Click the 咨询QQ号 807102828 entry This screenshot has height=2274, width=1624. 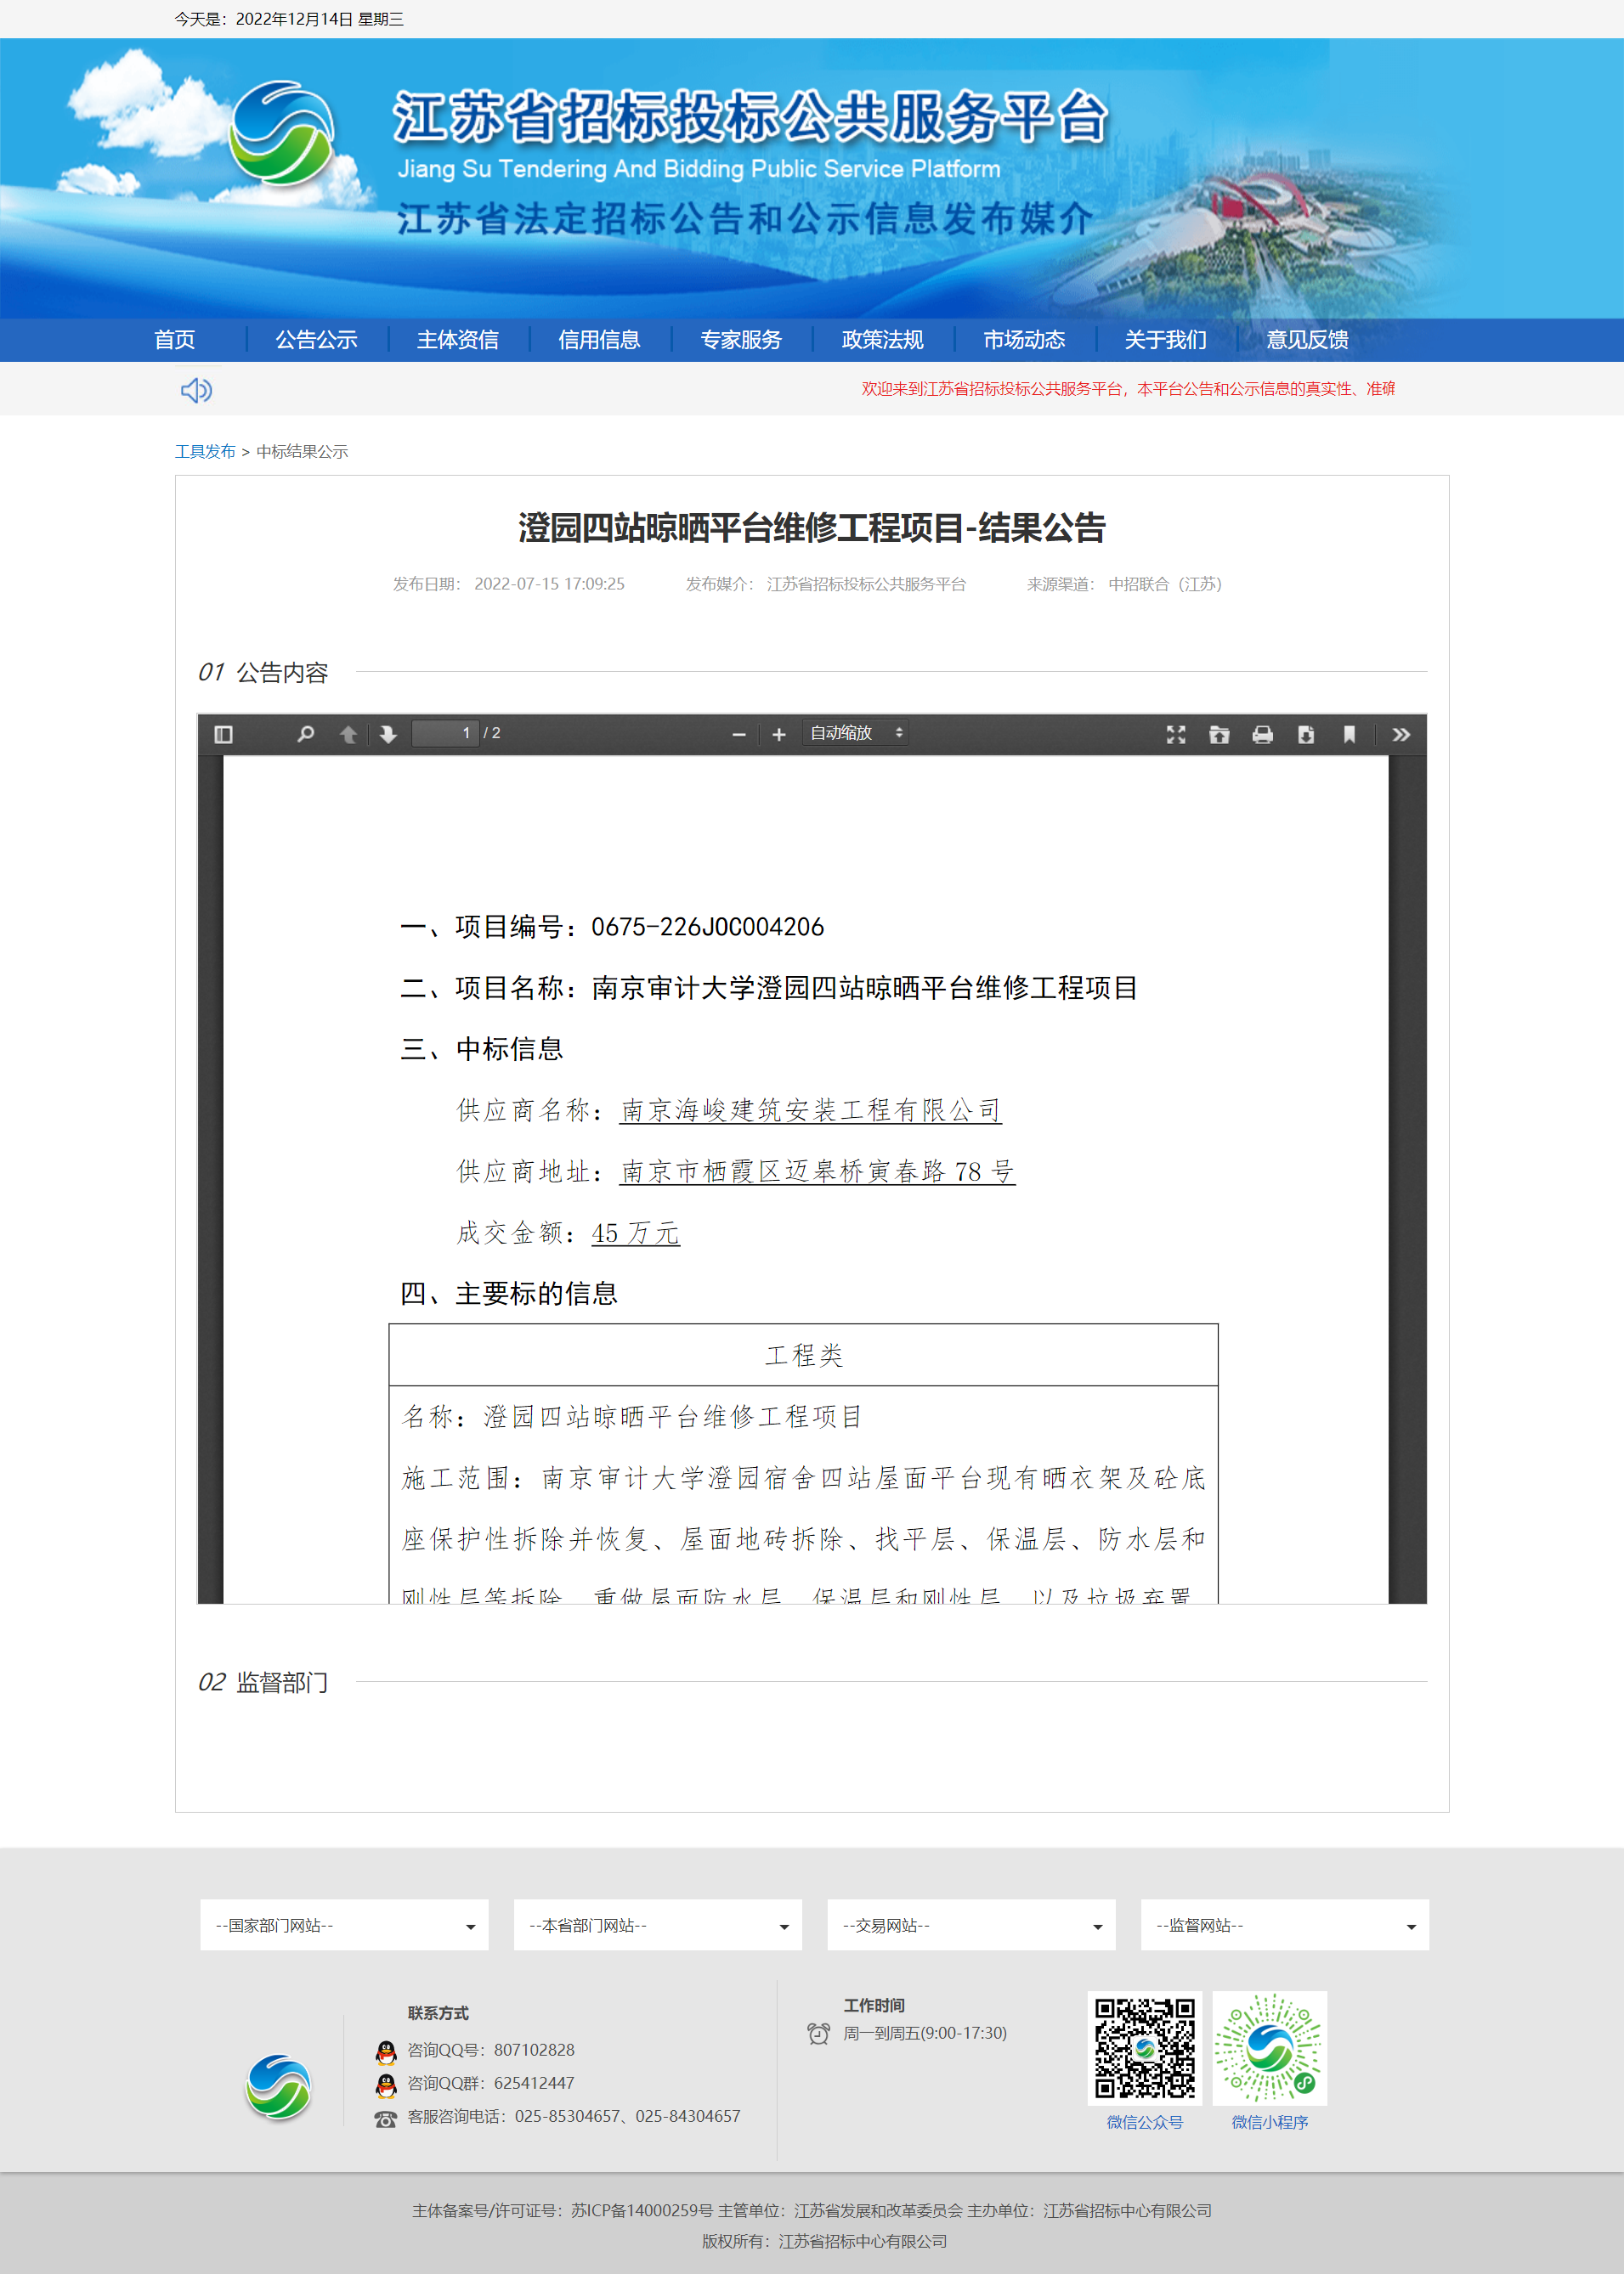[491, 2050]
